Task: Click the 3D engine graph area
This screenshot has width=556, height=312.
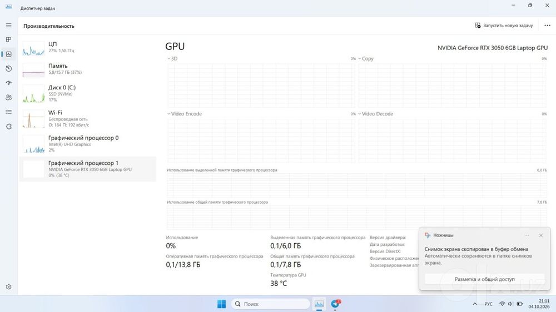Action: pyautogui.click(x=261, y=85)
